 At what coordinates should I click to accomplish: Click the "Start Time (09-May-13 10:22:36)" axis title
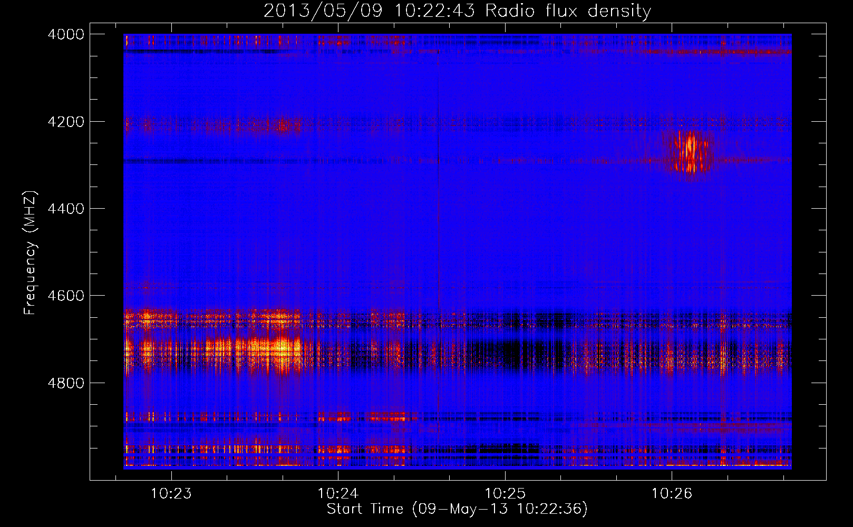pos(457,509)
